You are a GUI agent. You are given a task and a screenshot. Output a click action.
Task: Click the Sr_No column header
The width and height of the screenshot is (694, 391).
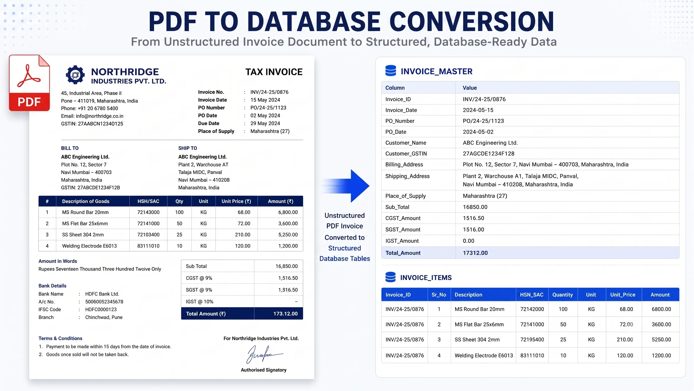tap(439, 295)
